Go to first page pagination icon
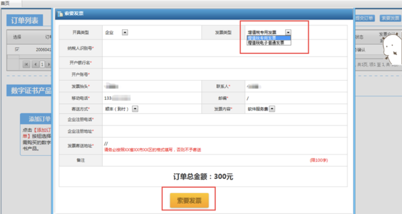This screenshot has height=214, width=402. (27, 64)
